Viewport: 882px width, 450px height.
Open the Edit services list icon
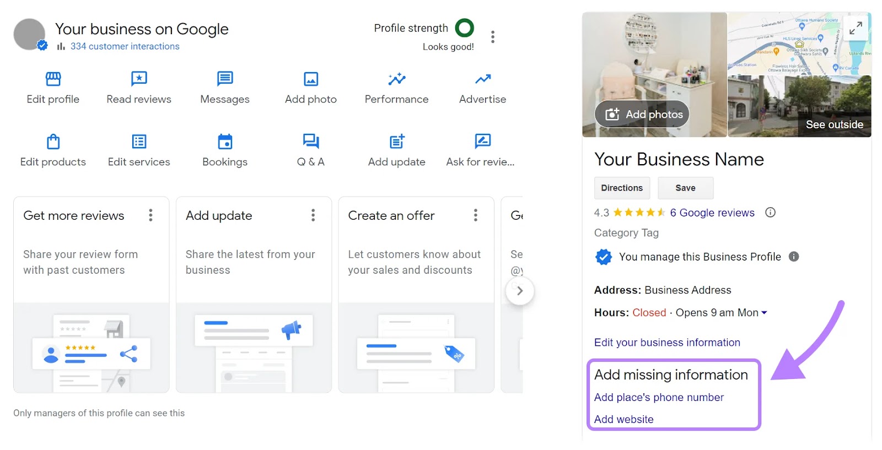click(139, 142)
